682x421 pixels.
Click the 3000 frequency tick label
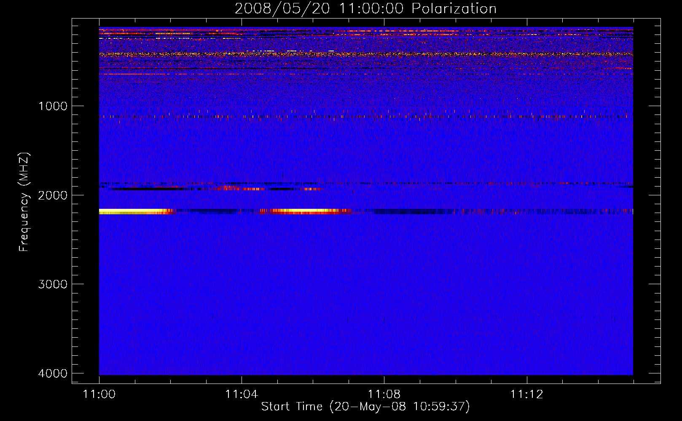click(53, 284)
